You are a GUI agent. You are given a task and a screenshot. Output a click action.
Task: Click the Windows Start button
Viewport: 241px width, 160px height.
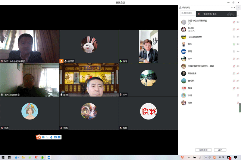[3, 157]
